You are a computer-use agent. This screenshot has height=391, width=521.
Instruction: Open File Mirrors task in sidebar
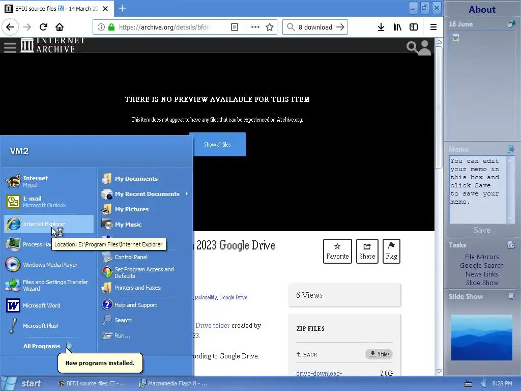pos(482,257)
